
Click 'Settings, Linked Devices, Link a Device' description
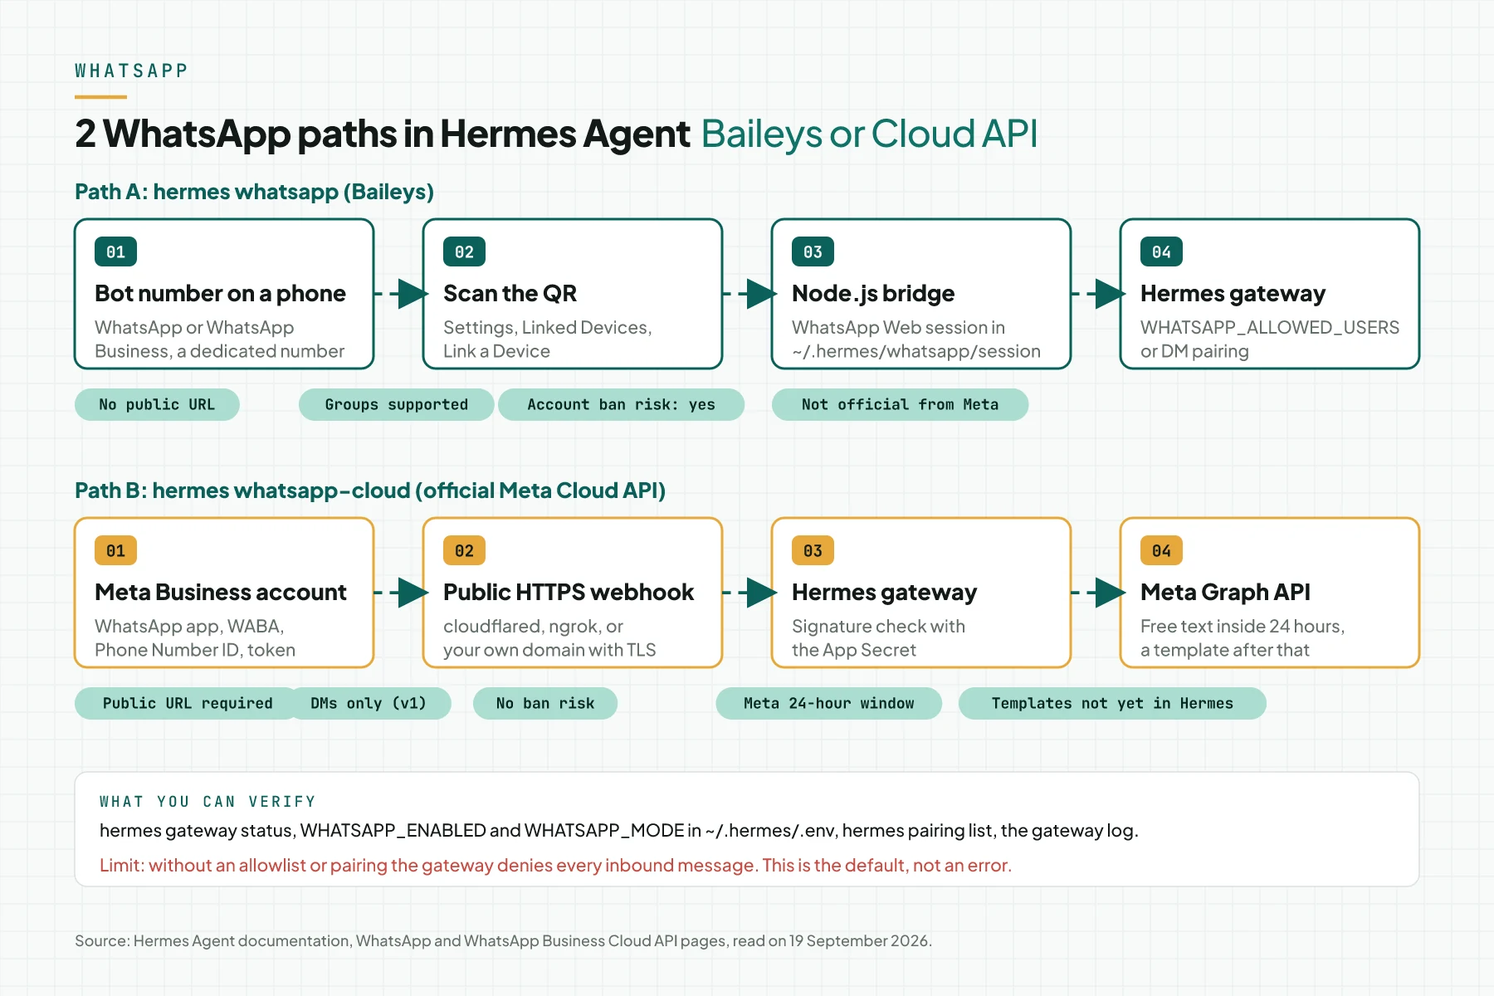point(548,339)
